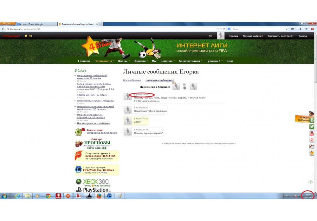This screenshot has width=317, height=221.
Task: Open Личный кабинет in the top bar
Action: (x=253, y=36)
